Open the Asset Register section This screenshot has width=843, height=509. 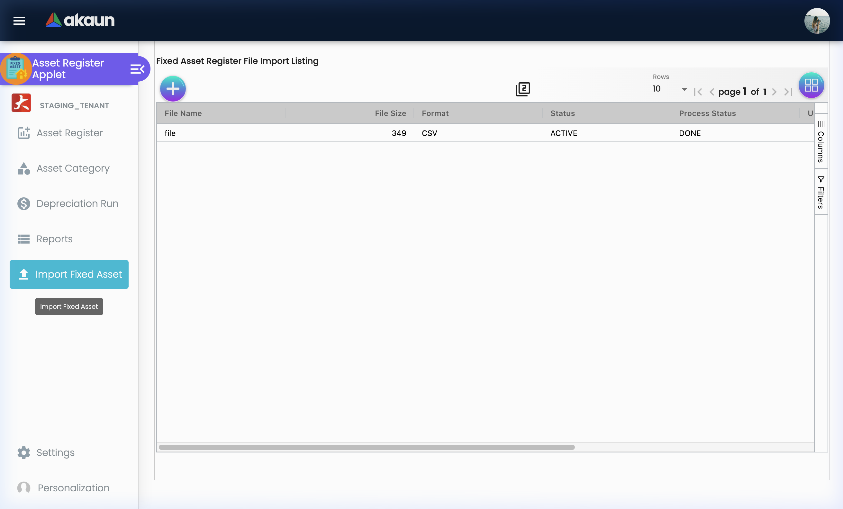(x=70, y=133)
